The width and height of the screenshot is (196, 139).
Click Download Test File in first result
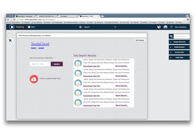[x=91, y=66]
